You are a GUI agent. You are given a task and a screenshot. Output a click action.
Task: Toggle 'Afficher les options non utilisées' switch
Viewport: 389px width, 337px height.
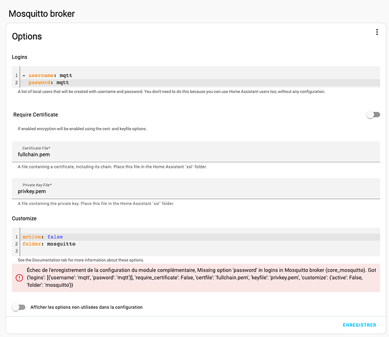point(19,307)
